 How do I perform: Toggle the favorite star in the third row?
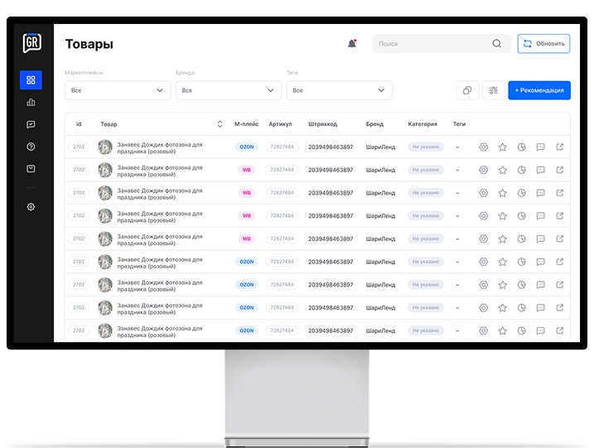[x=502, y=193]
